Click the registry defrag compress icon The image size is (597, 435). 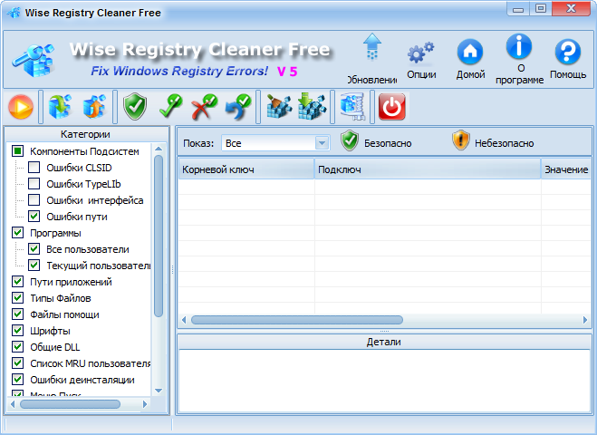[x=352, y=107]
